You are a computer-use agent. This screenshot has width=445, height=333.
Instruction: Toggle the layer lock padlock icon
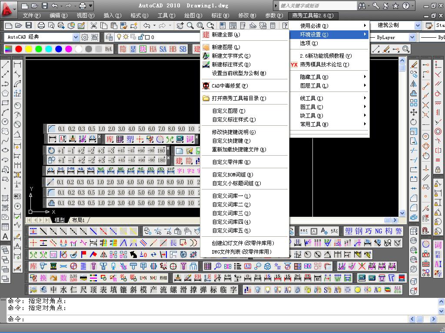[141, 37]
